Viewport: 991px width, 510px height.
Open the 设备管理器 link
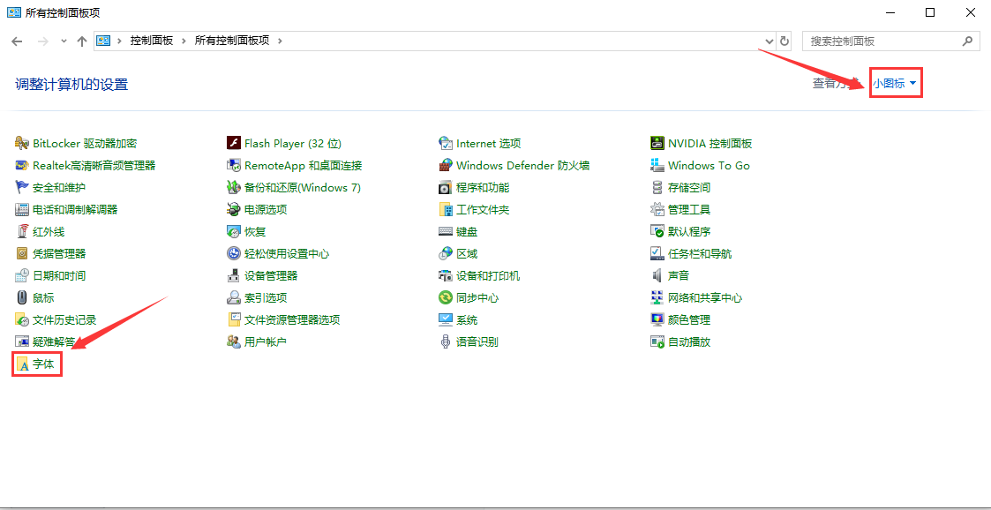(270, 275)
